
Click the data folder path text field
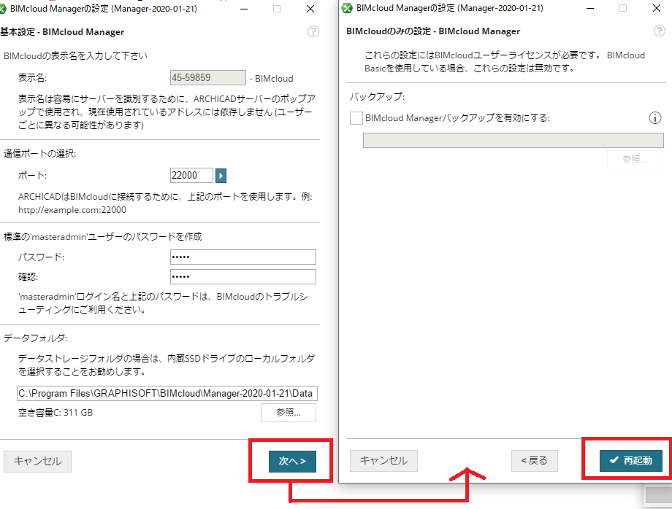coord(167,394)
